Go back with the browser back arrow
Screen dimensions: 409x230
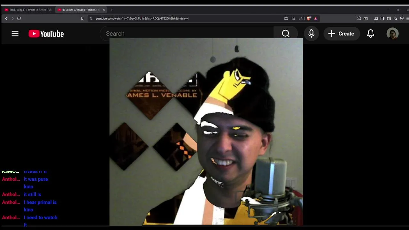pyautogui.click(x=6, y=19)
